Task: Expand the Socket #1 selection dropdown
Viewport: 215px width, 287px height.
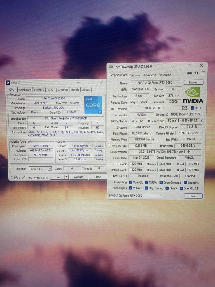Action: pyautogui.click(x=49, y=169)
